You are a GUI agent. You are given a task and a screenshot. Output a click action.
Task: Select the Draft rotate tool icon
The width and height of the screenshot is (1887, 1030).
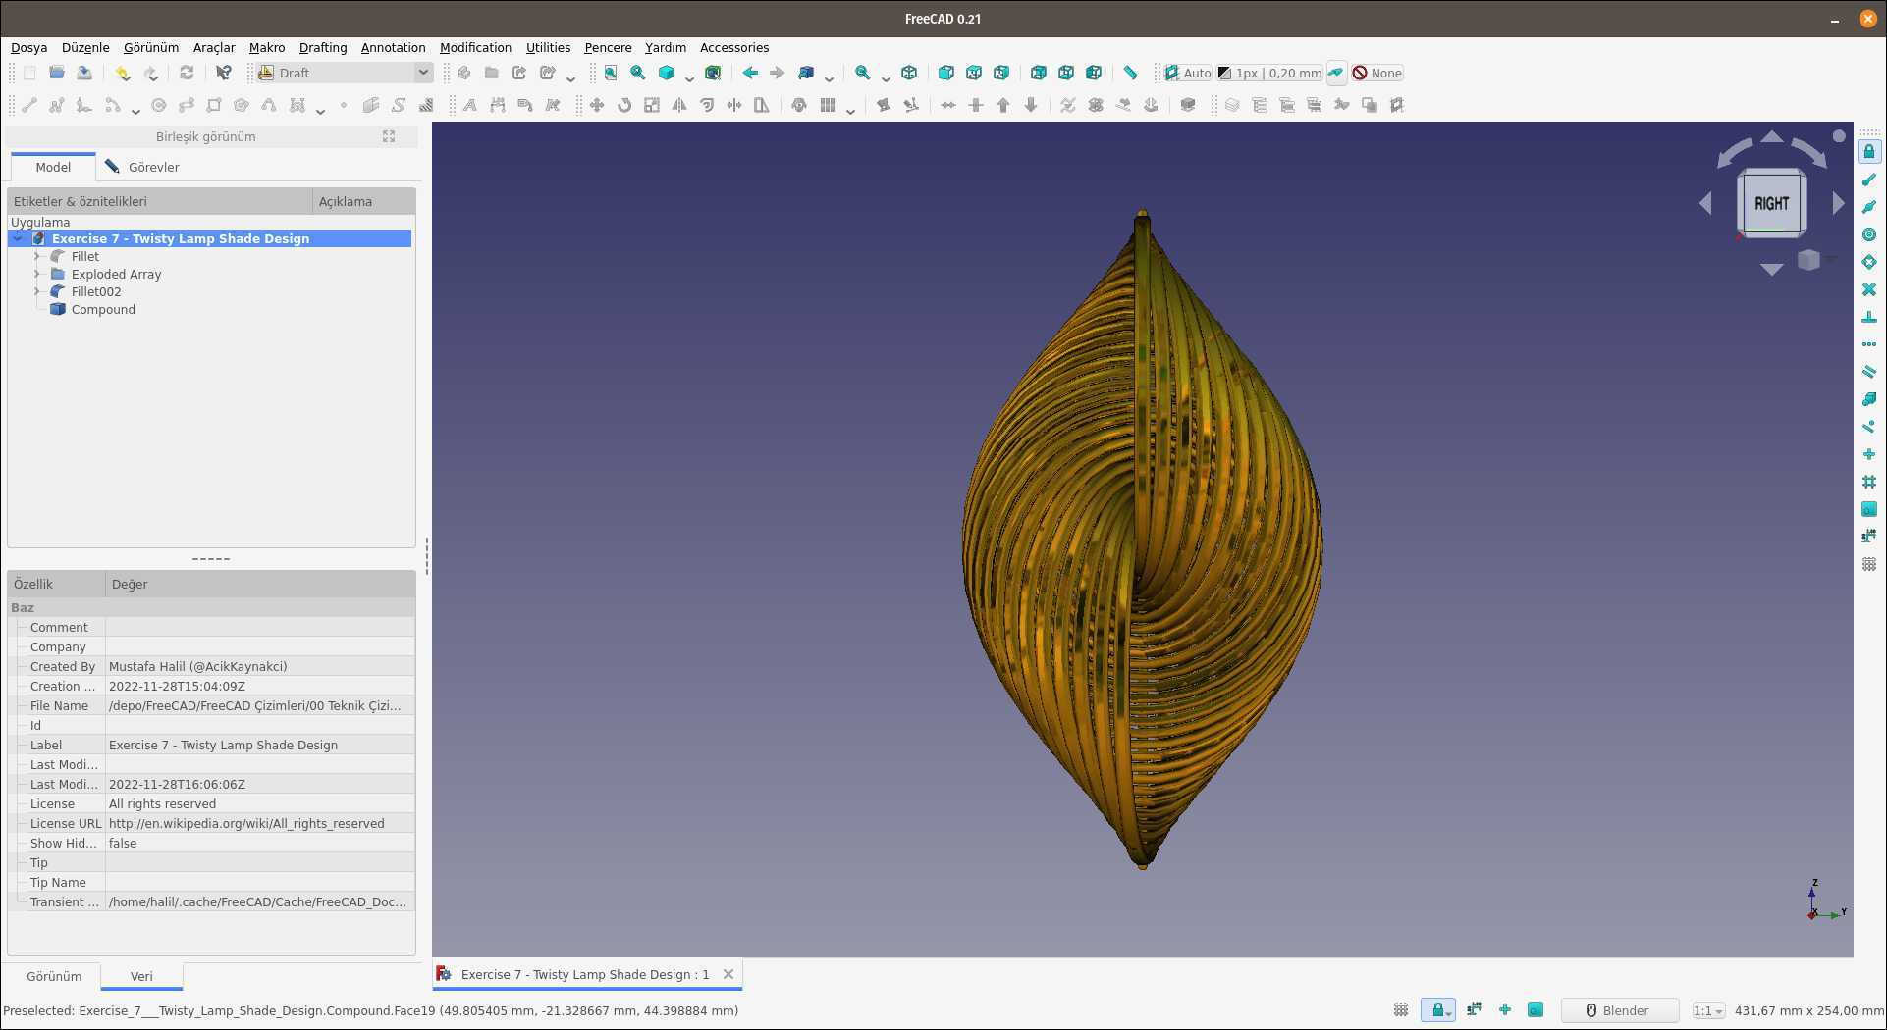[x=624, y=105]
